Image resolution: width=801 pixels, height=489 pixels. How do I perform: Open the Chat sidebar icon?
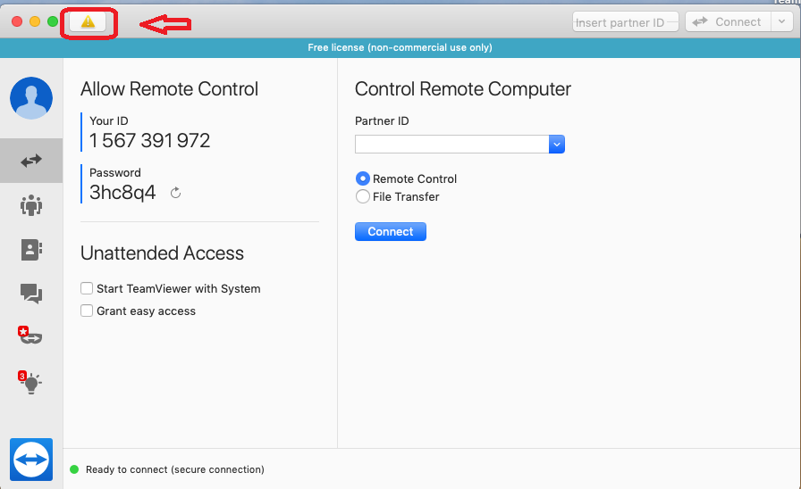31,293
